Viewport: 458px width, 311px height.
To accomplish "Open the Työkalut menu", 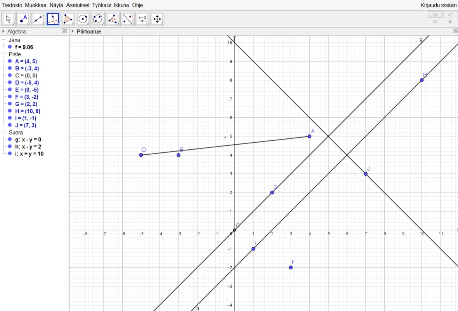I will tap(102, 5).
